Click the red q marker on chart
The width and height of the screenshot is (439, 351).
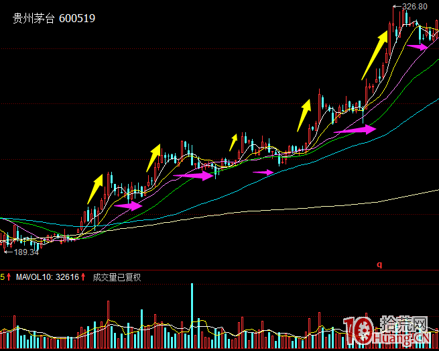[x=379, y=264]
